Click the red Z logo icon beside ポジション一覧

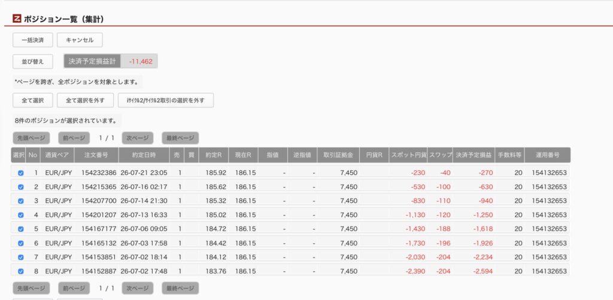point(17,19)
